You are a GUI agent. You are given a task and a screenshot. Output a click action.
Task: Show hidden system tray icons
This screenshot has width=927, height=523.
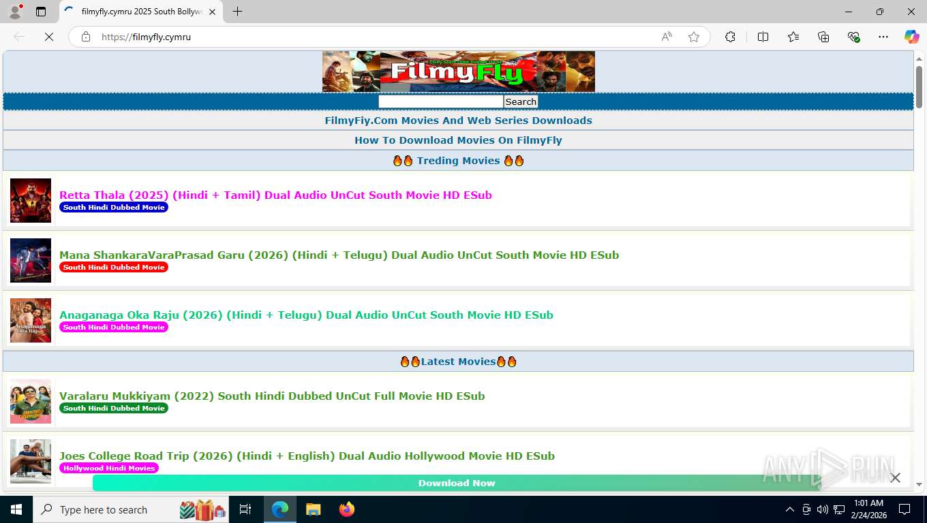[x=789, y=509]
